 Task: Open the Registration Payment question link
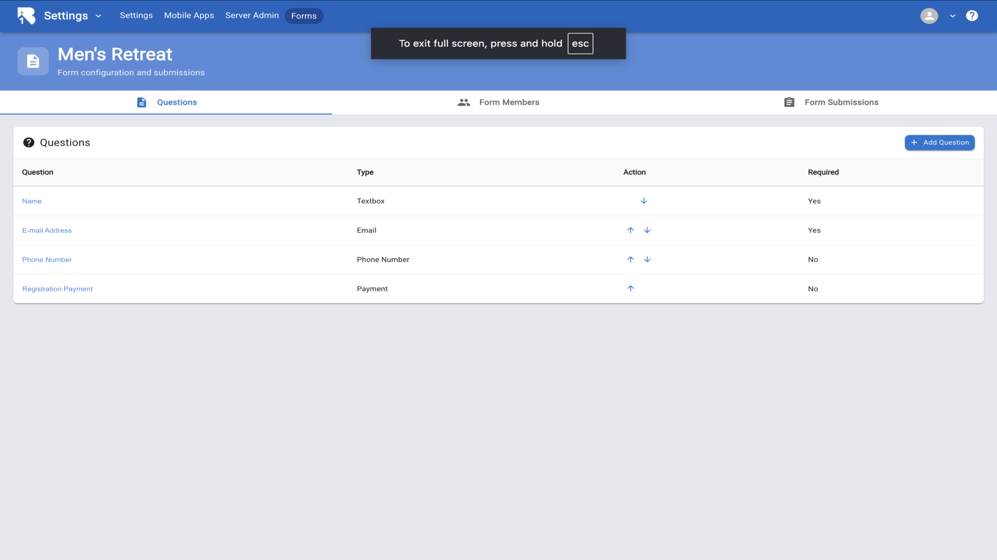click(57, 289)
